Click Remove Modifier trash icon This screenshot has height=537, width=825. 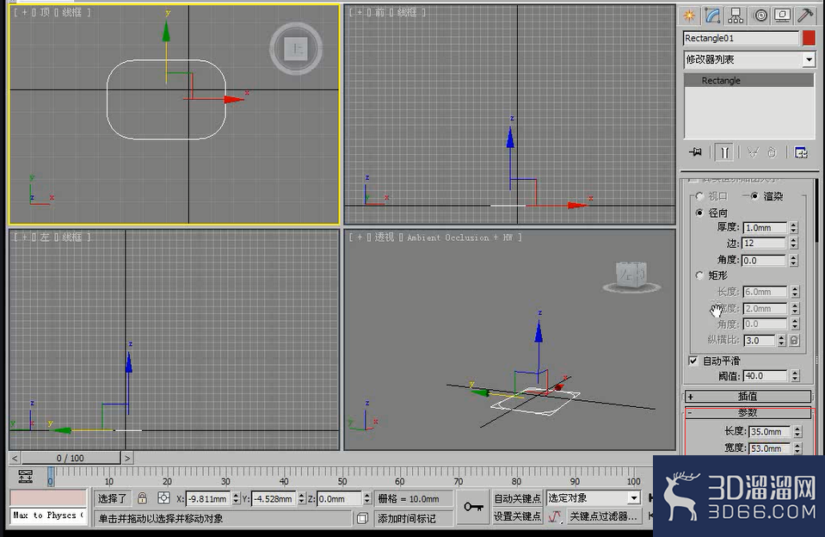(x=772, y=152)
